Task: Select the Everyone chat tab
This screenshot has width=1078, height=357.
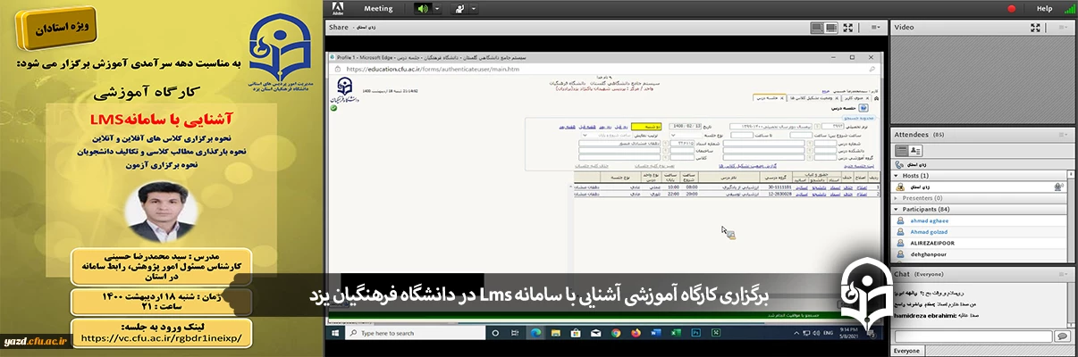Action: [x=906, y=351]
